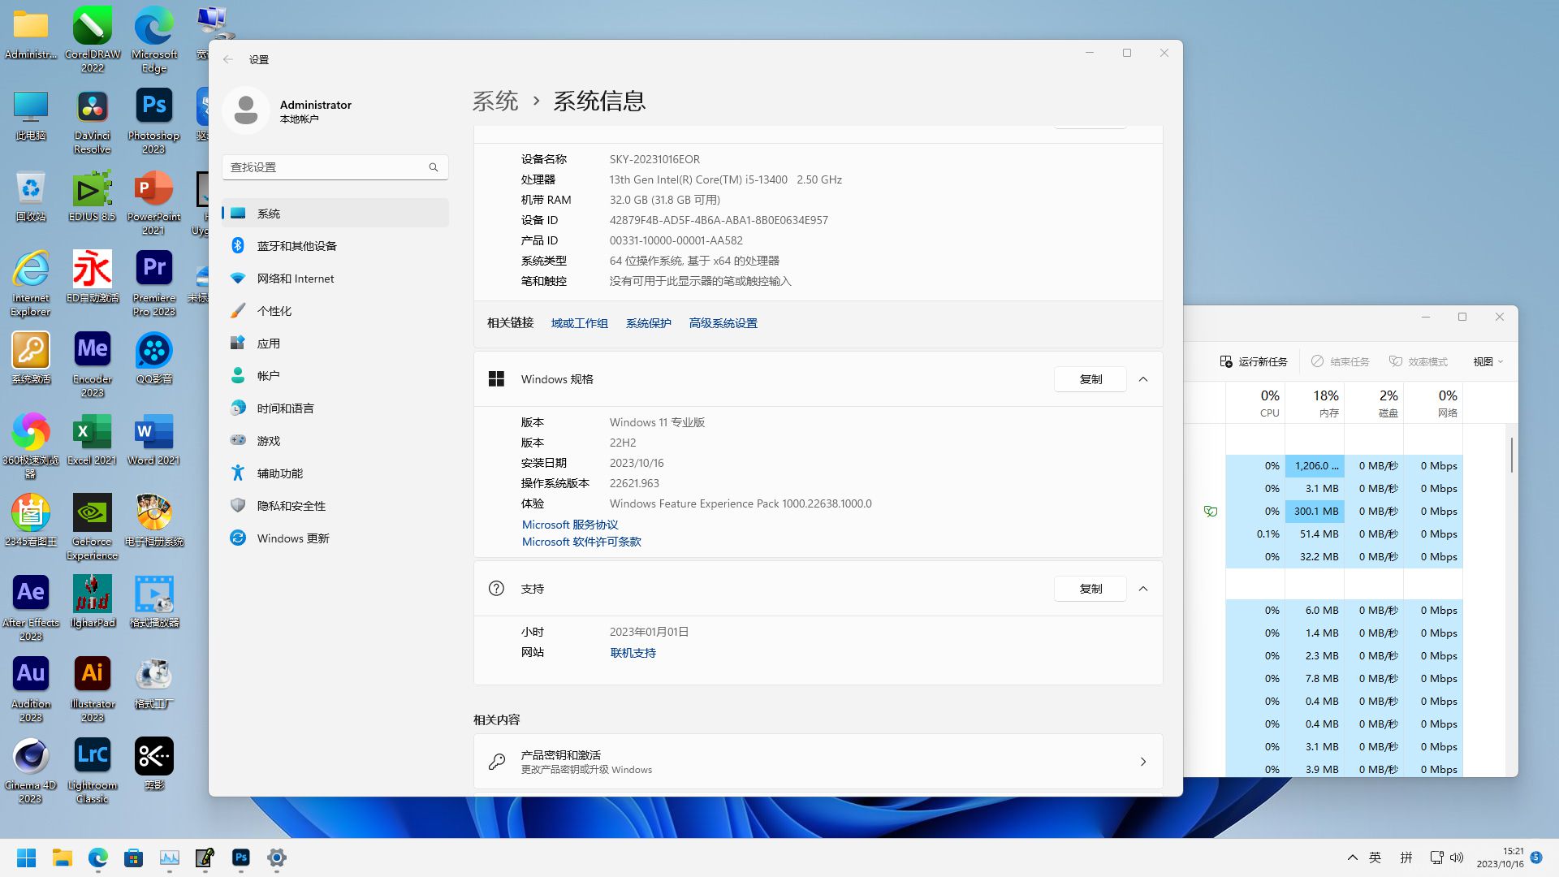Screen dimensions: 1559x877
Task: Click the 查找设置 search field
Action: (x=335, y=167)
